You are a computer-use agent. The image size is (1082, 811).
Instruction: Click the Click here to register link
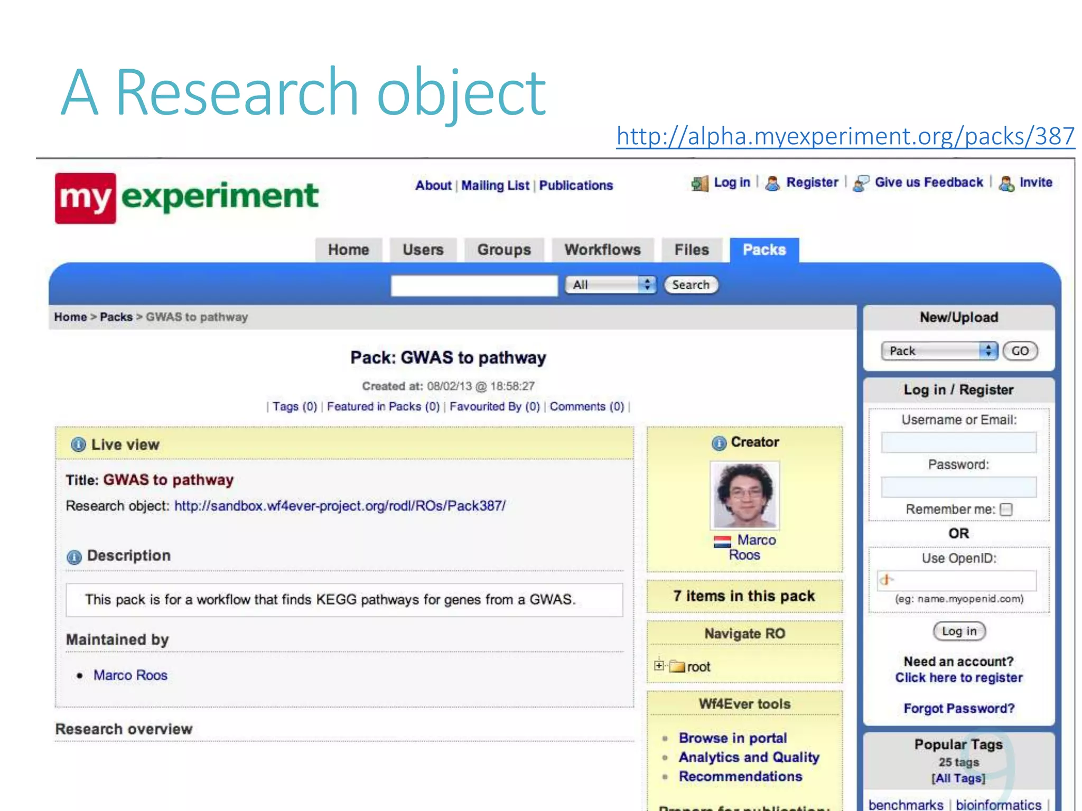coord(959,678)
